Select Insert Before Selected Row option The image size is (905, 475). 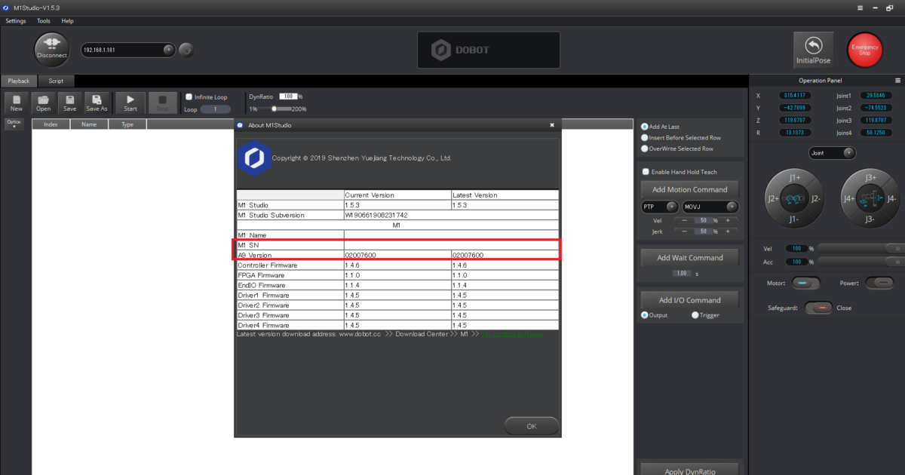644,138
